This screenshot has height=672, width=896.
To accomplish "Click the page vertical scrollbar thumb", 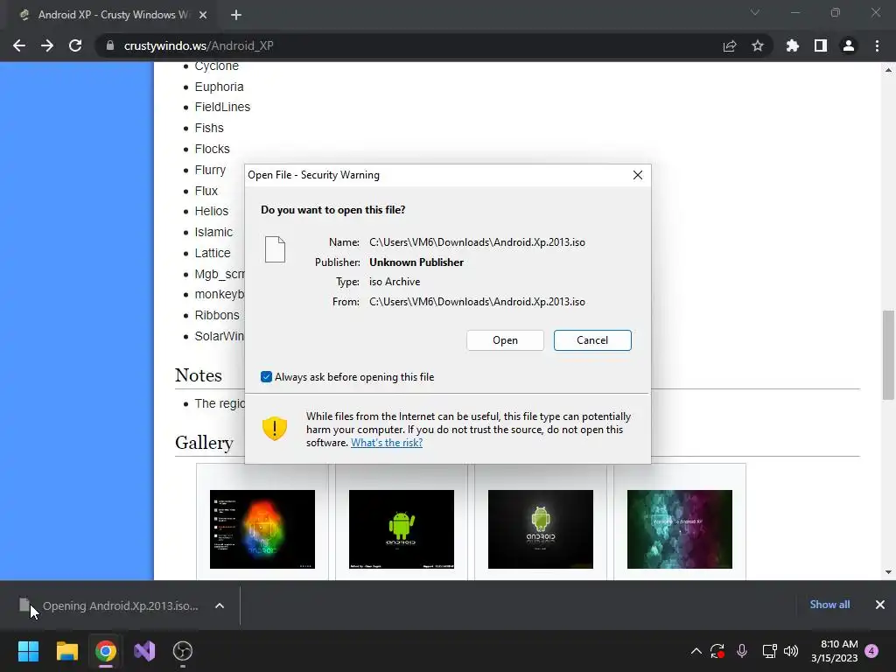I will pos(888,355).
